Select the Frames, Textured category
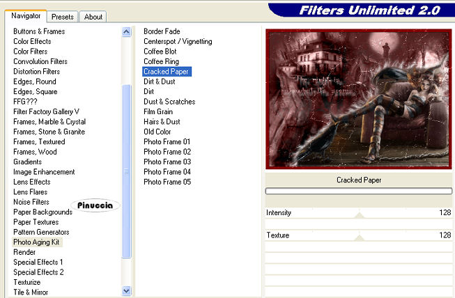The width and height of the screenshot is (455, 298). [39, 142]
